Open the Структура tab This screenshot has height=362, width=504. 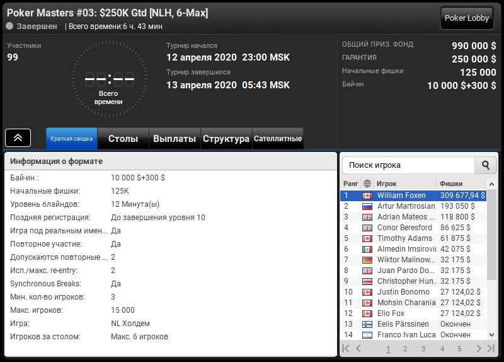226,139
